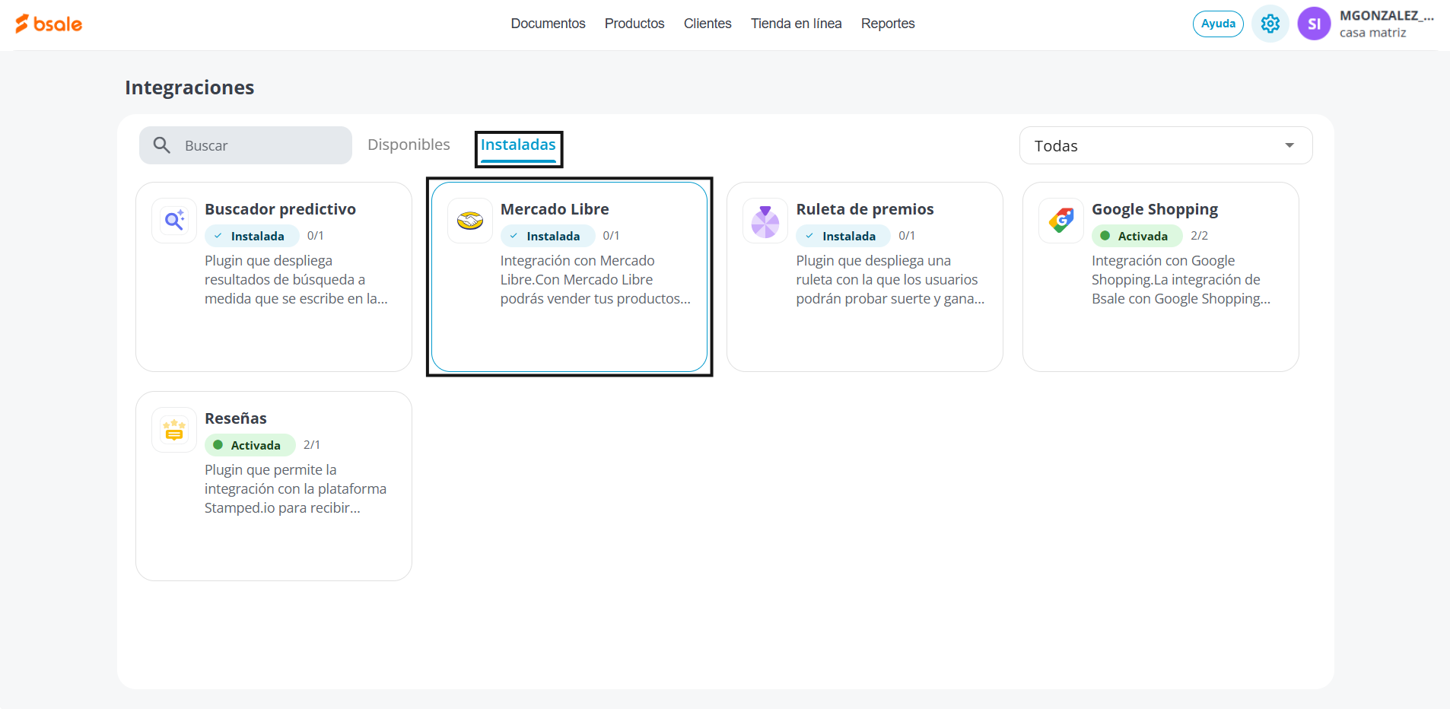The height and width of the screenshot is (709, 1450).
Task: Click the bsale logo
Action: (x=49, y=24)
